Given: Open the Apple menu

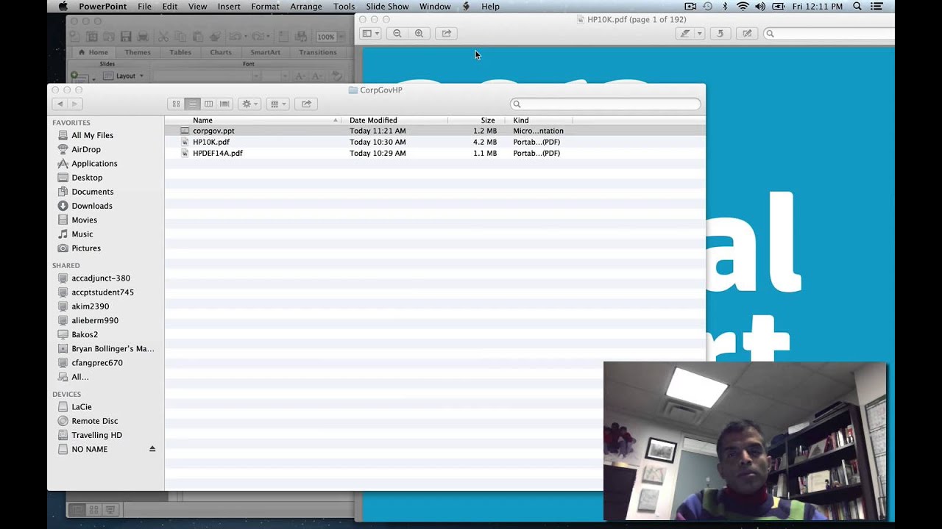Looking at the screenshot, I should [x=63, y=6].
